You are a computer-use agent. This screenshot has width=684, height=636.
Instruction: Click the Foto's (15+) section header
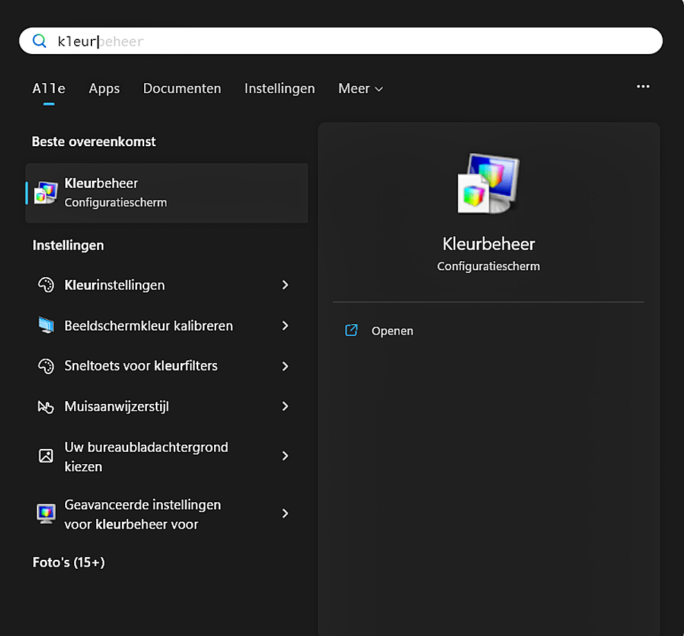[69, 563]
